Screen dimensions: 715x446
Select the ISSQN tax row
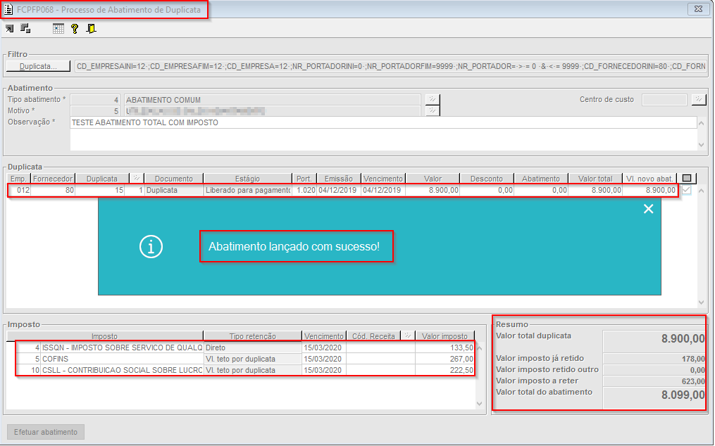tap(245, 348)
